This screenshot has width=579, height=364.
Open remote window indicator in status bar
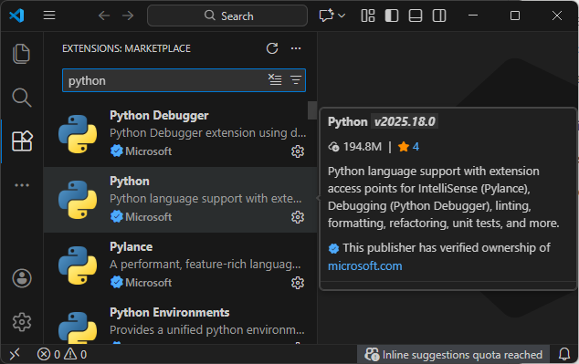15,354
